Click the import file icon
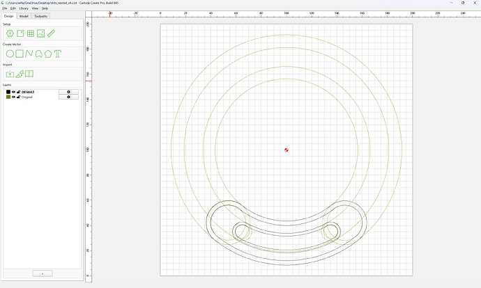 tap(10, 74)
